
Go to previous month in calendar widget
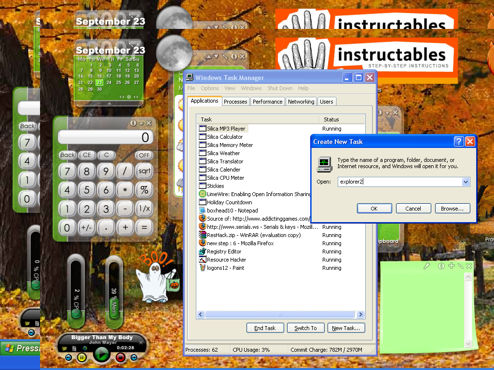122,97
